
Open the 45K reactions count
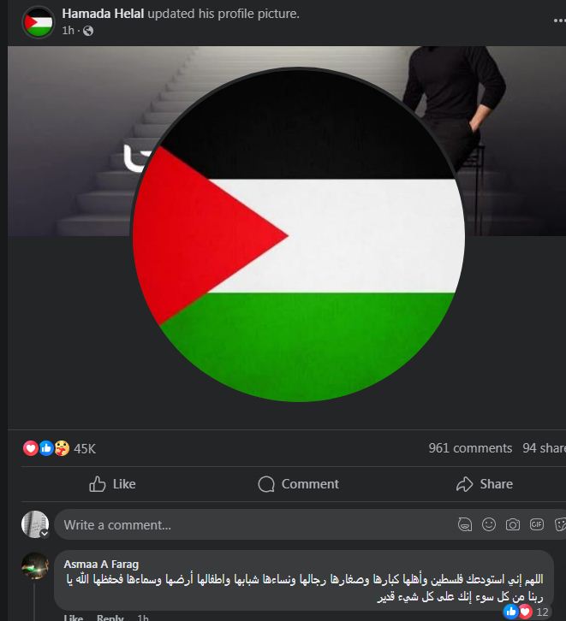point(85,449)
